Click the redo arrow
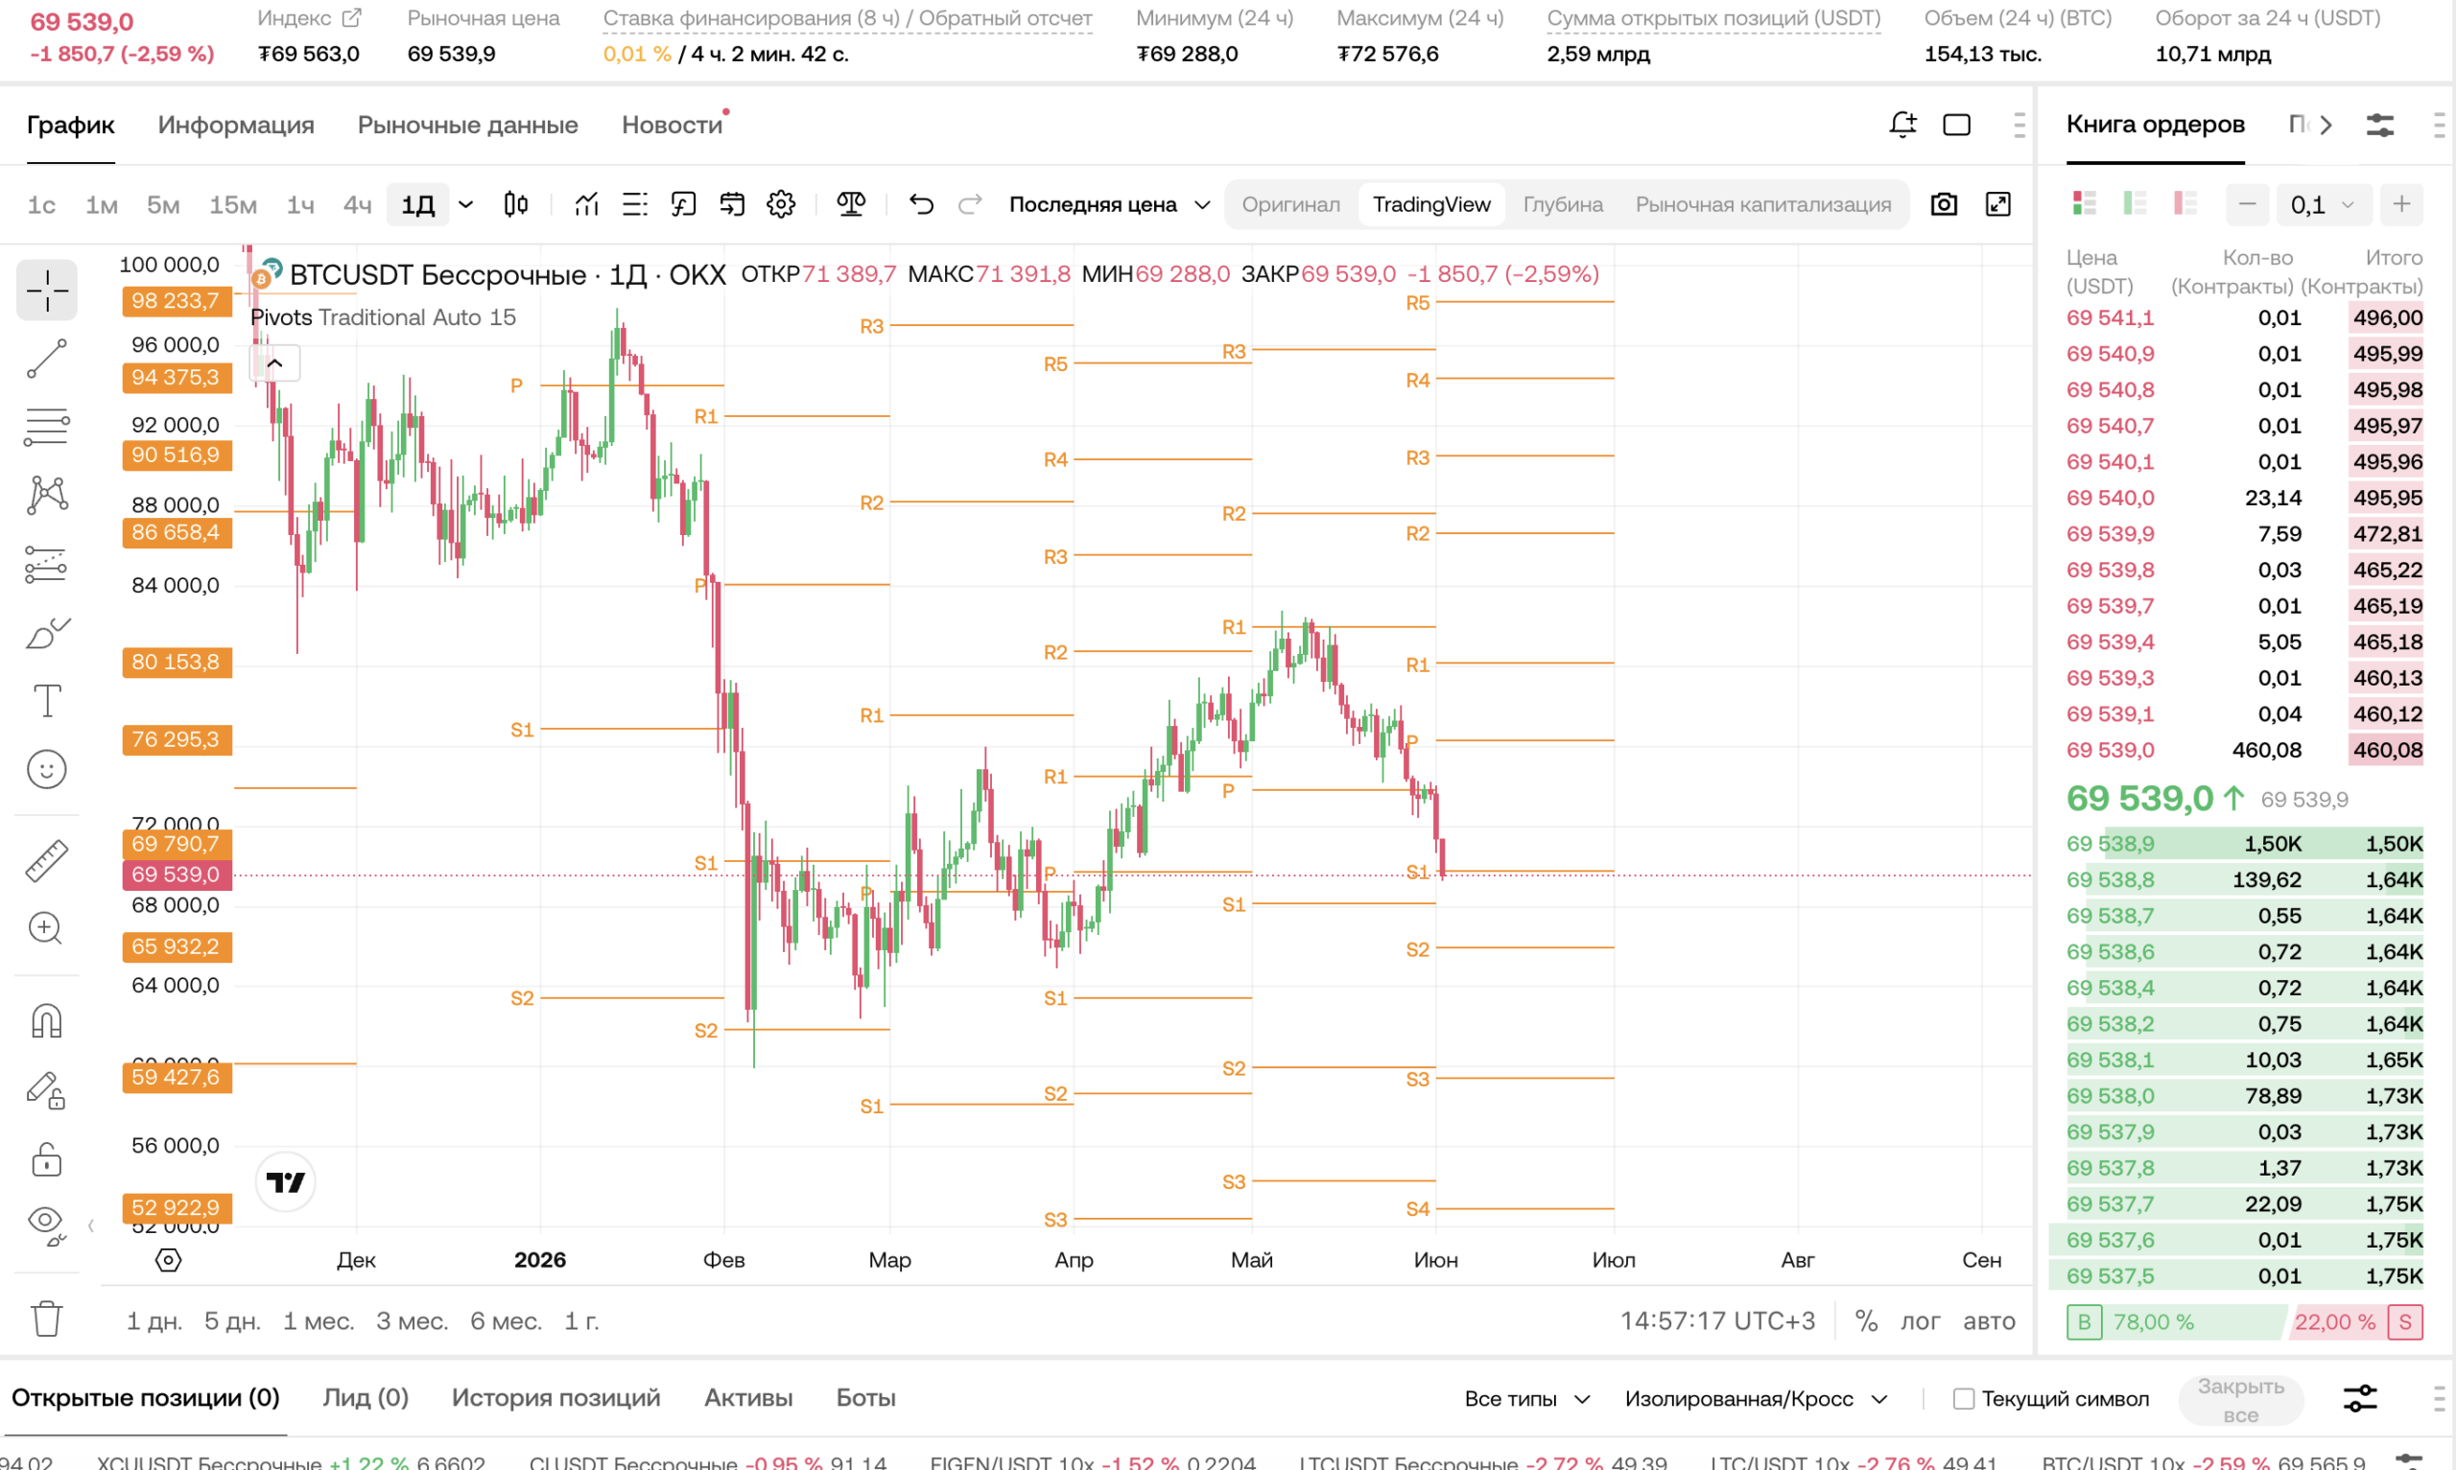The image size is (2456, 1470). tap(970, 204)
